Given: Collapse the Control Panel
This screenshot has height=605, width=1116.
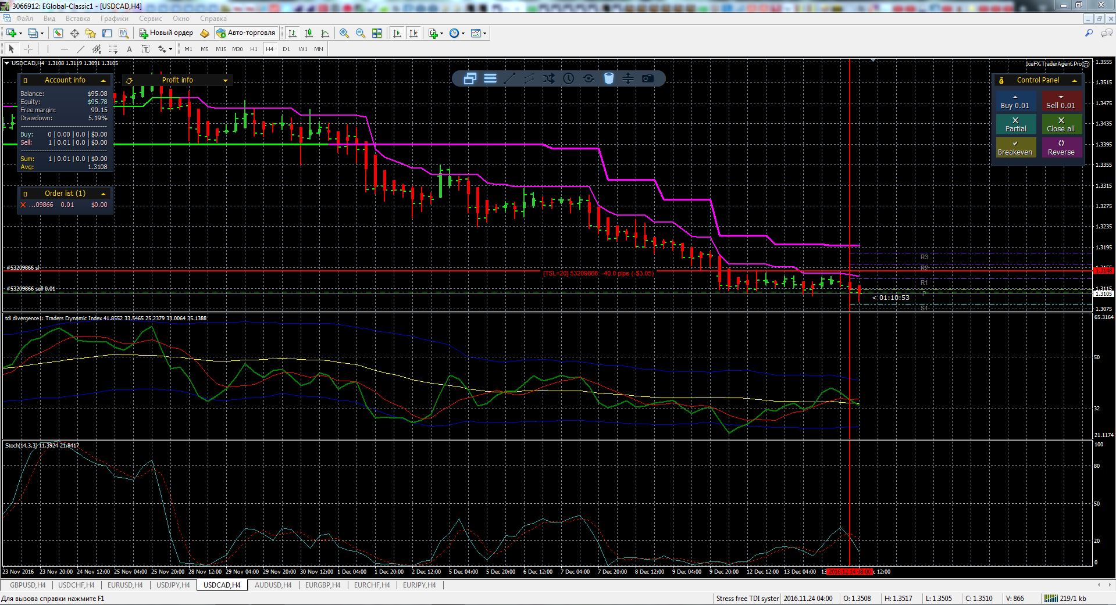Looking at the screenshot, I should [x=1074, y=80].
